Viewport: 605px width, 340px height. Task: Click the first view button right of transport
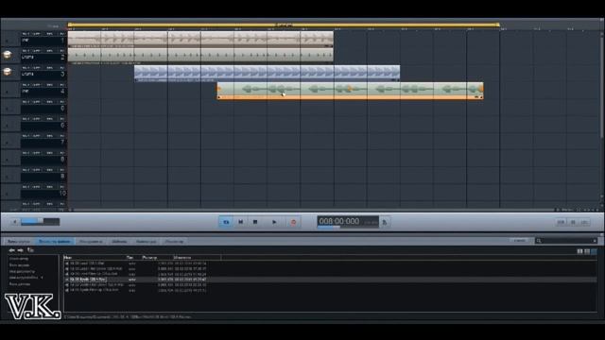(561, 222)
